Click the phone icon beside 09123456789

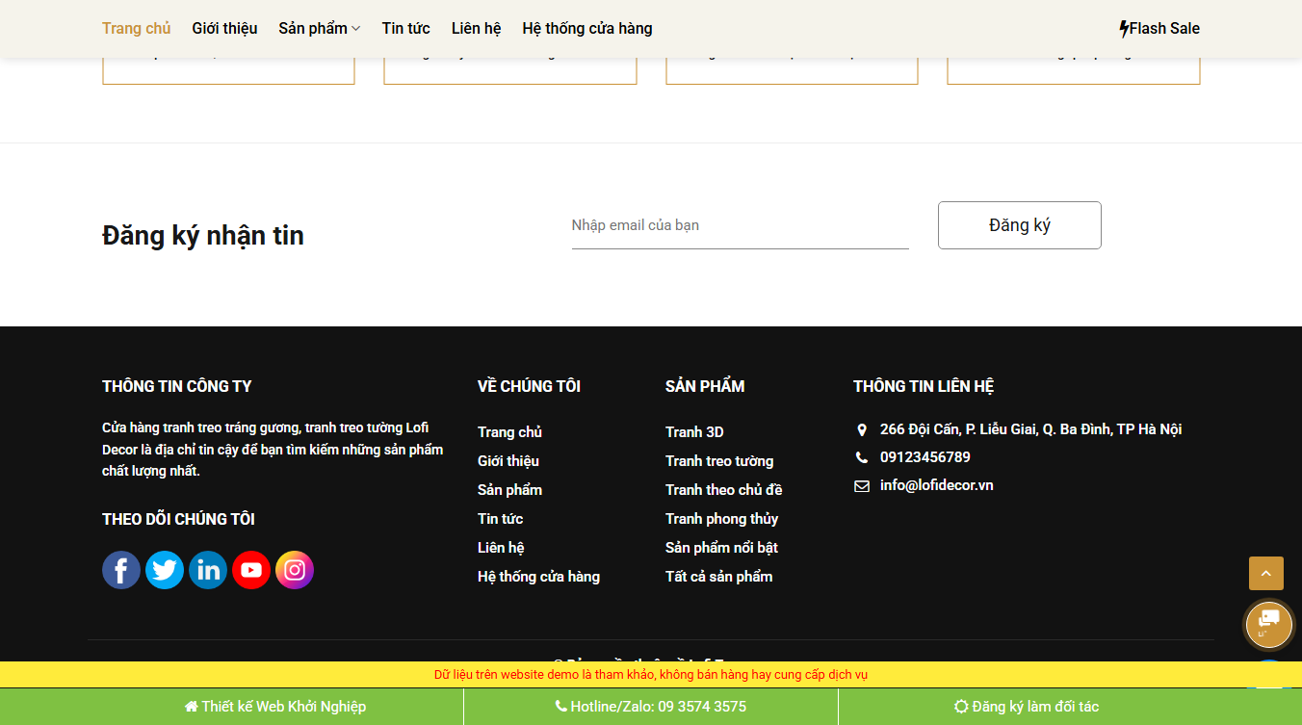click(862, 457)
